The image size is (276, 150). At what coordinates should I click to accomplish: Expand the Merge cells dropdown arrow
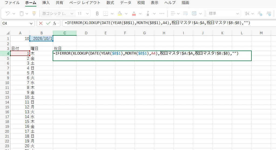pos(200,14)
